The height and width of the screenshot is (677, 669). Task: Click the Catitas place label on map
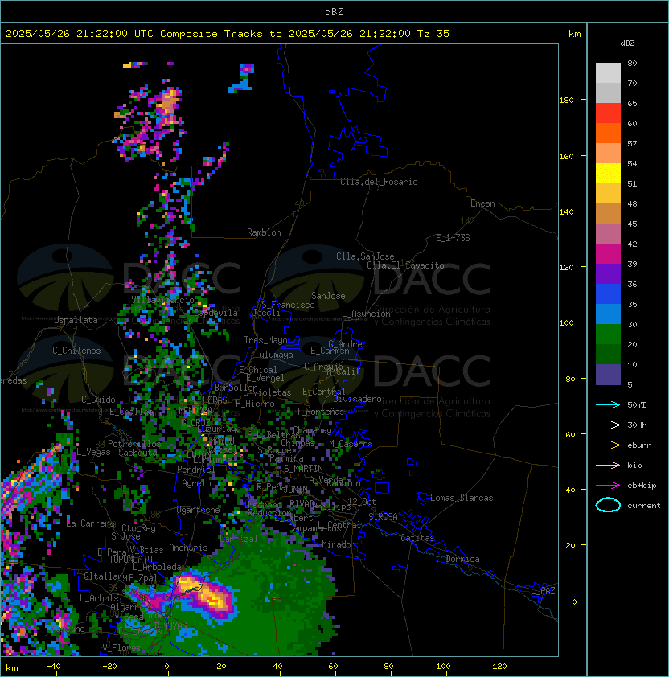[x=417, y=538]
